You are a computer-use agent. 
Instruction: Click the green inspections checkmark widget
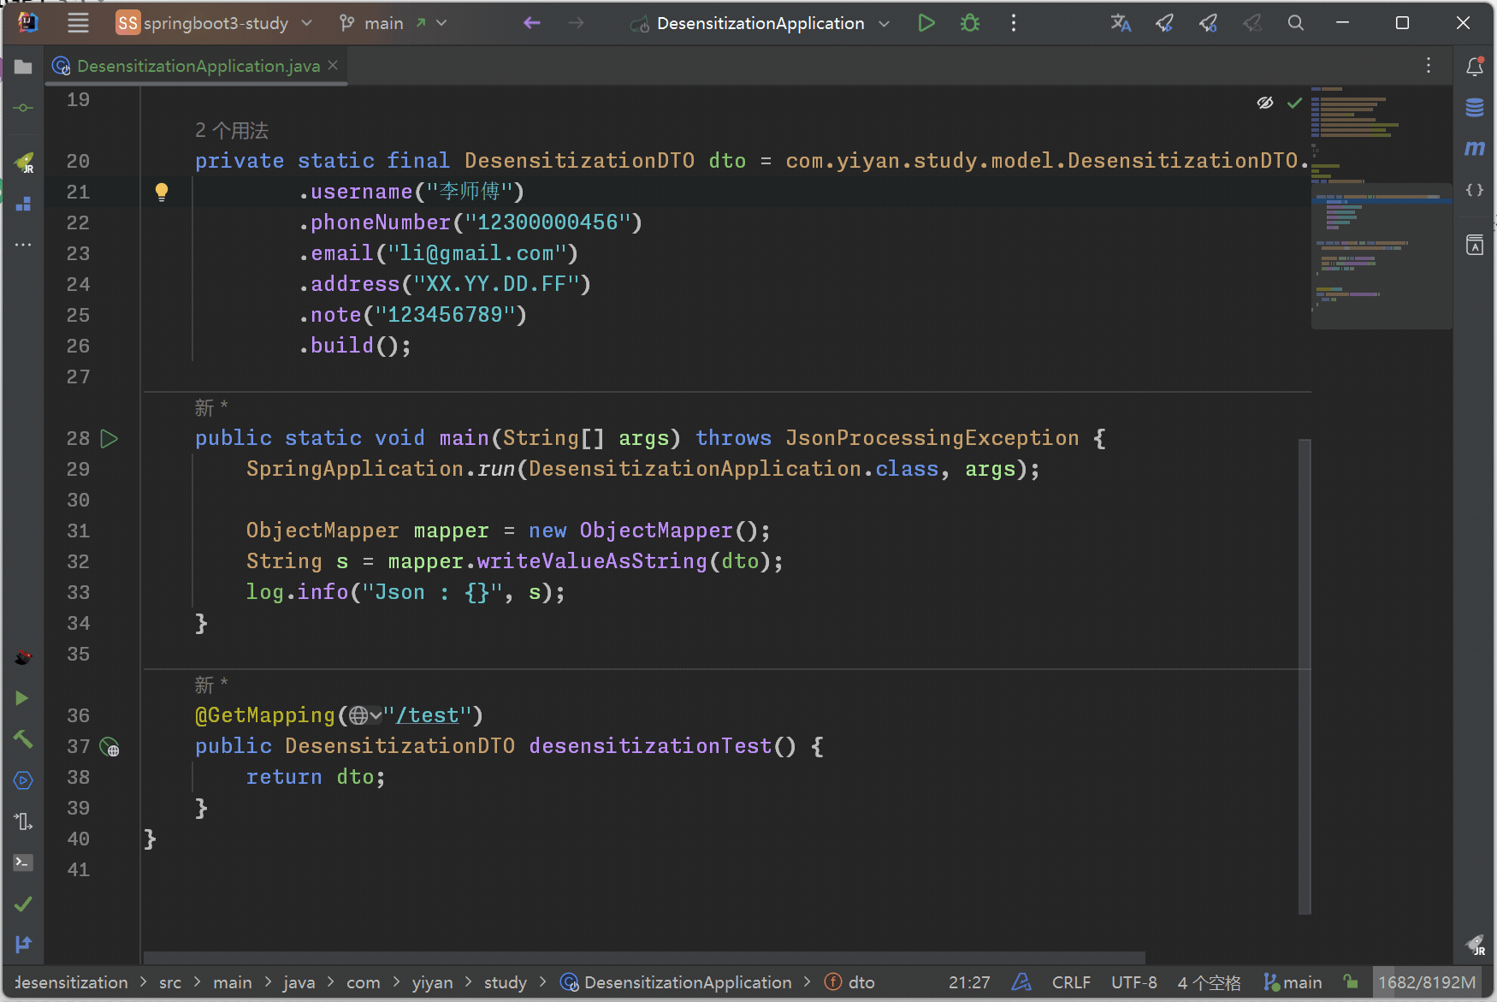click(x=1293, y=102)
